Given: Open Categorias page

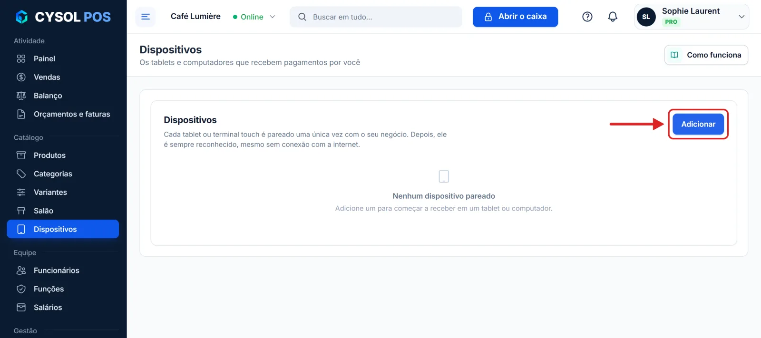Looking at the screenshot, I should pos(63,174).
